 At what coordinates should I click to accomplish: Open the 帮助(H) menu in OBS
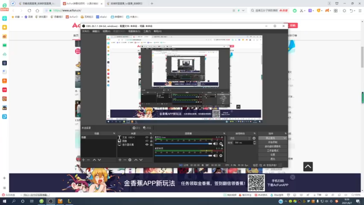[x=157, y=31]
